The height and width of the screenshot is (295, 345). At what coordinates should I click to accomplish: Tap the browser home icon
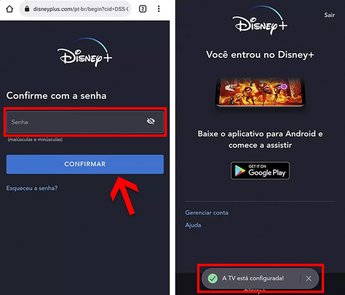point(9,9)
